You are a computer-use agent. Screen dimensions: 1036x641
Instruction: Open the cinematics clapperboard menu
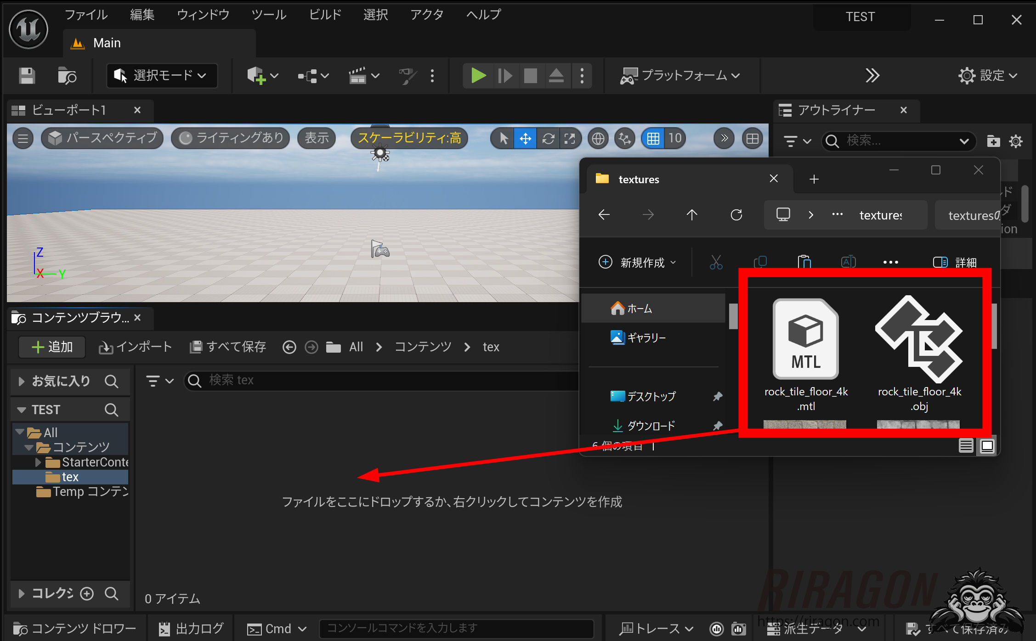(x=358, y=76)
